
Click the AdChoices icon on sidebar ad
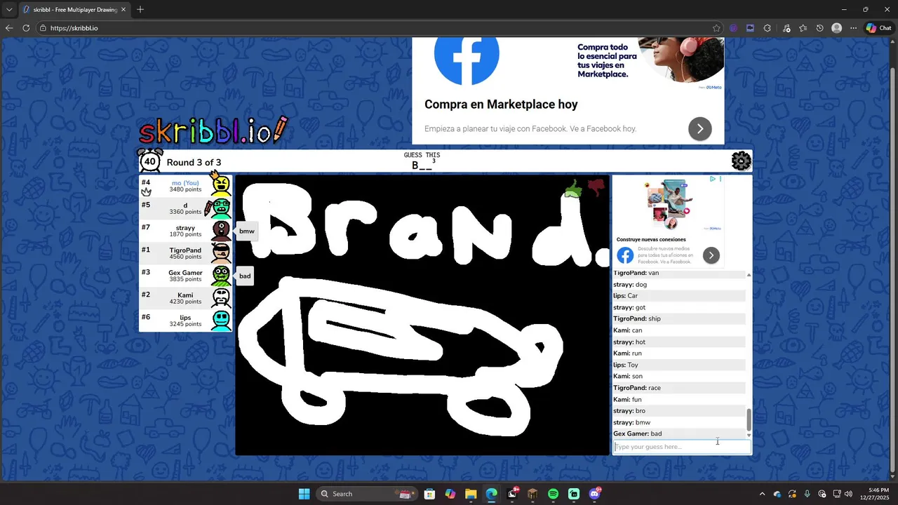(x=712, y=180)
